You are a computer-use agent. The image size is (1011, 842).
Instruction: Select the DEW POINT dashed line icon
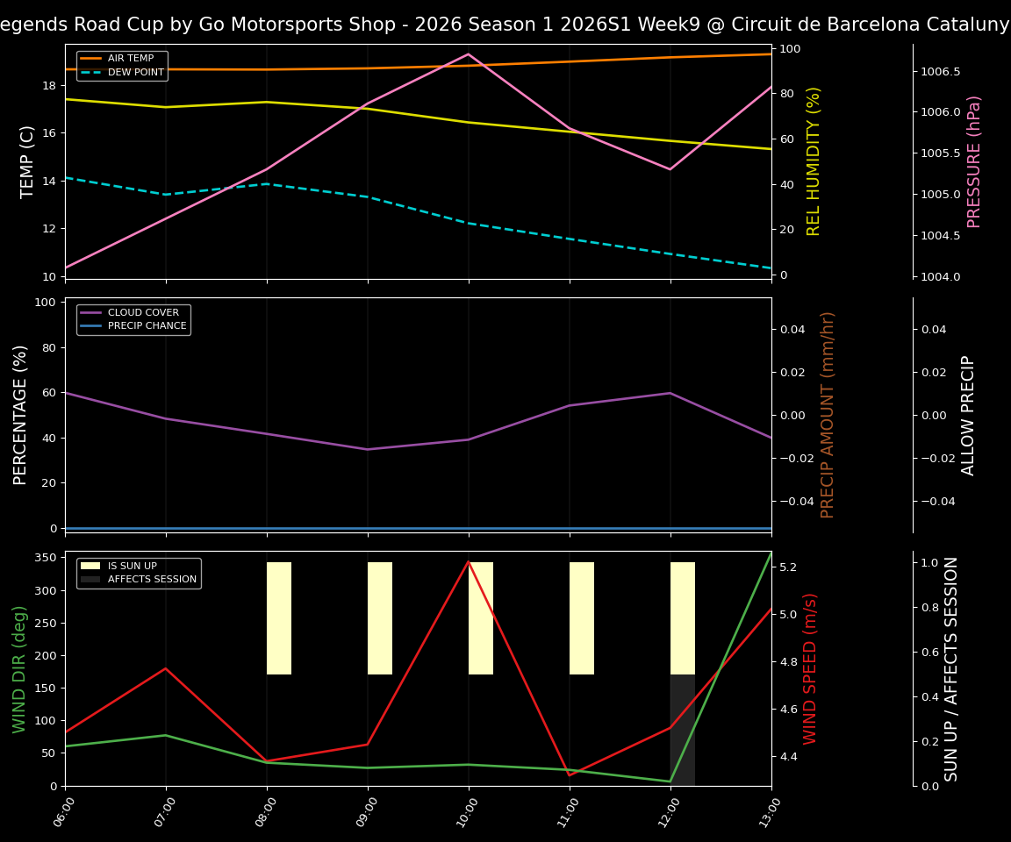90,72
